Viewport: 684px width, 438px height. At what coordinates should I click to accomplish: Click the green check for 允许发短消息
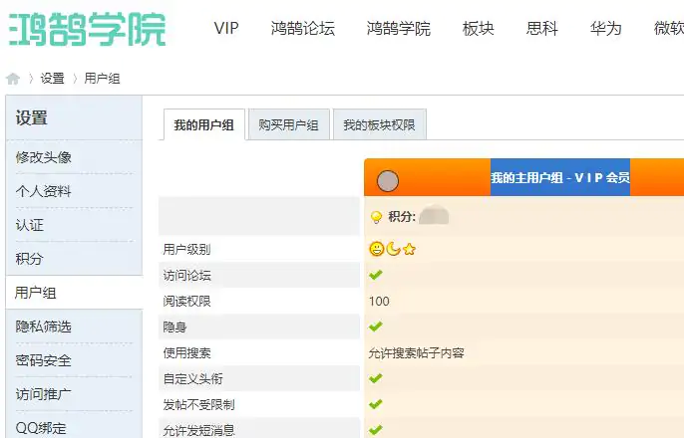point(376,430)
